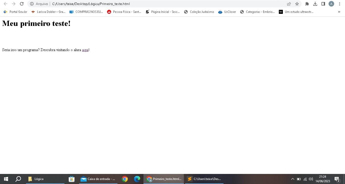Open Lógica folder in taskbar
The height and width of the screenshot is (184, 345).
(45, 179)
